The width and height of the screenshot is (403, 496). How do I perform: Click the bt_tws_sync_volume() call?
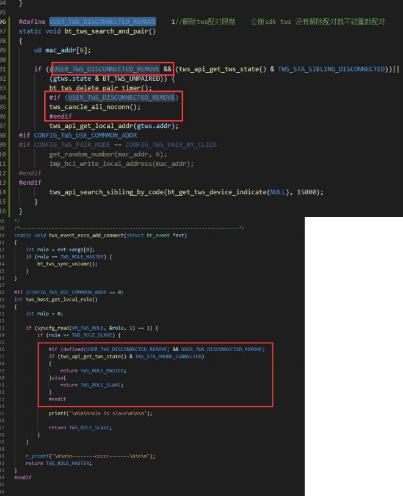tap(67, 264)
